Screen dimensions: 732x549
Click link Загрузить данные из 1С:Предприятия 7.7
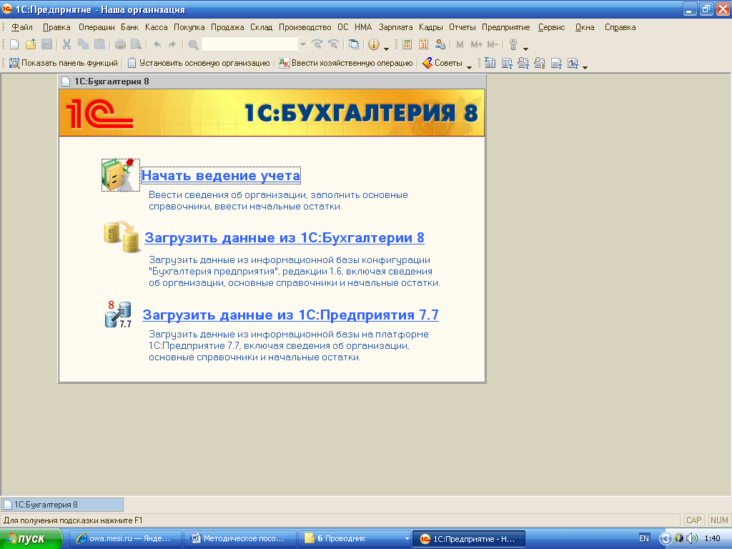click(x=290, y=315)
